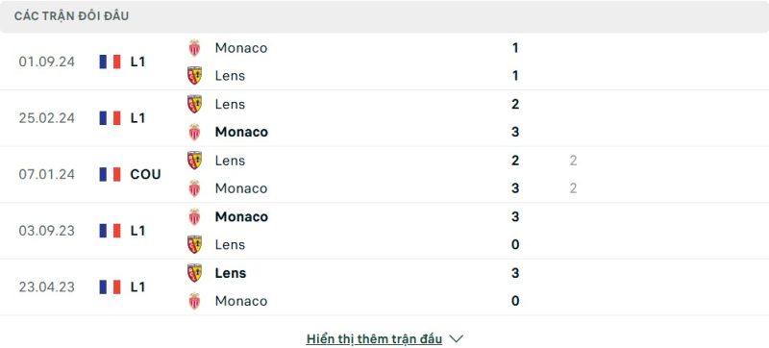The width and height of the screenshot is (769, 348).
Task: Click 'CÁC TRẬN ĐỐI ĐẦU' section header
Action: click(x=71, y=16)
